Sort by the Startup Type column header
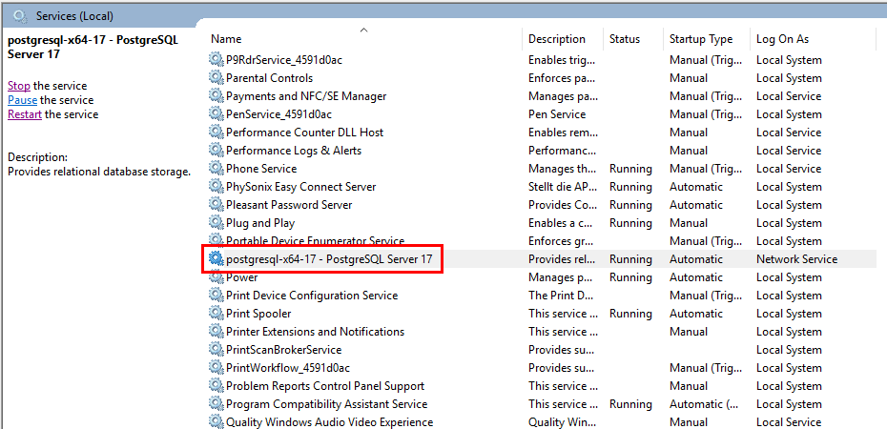The width and height of the screenshot is (887, 429). pyautogui.click(x=701, y=39)
